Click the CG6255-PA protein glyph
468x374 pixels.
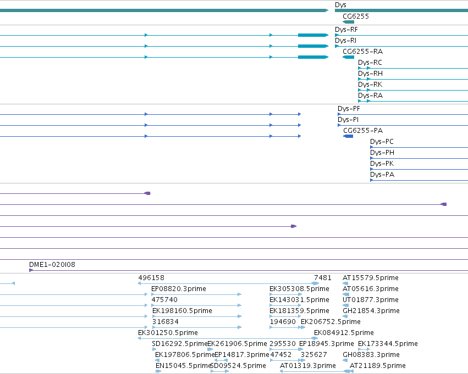coord(348,136)
